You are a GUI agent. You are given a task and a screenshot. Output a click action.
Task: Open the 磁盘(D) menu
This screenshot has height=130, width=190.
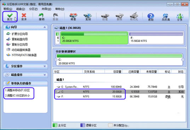[21, 9]
